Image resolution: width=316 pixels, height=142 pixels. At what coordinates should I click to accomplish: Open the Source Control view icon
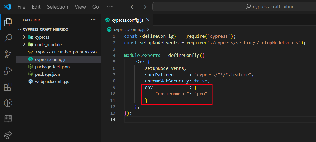8,54
